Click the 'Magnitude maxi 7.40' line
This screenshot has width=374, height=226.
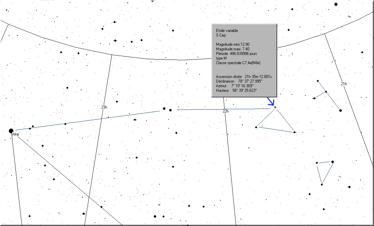pos(233,49)
